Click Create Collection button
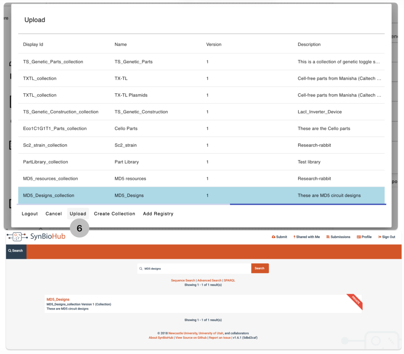This screenshot has width=404, height=354. click(x=115, y=214)
